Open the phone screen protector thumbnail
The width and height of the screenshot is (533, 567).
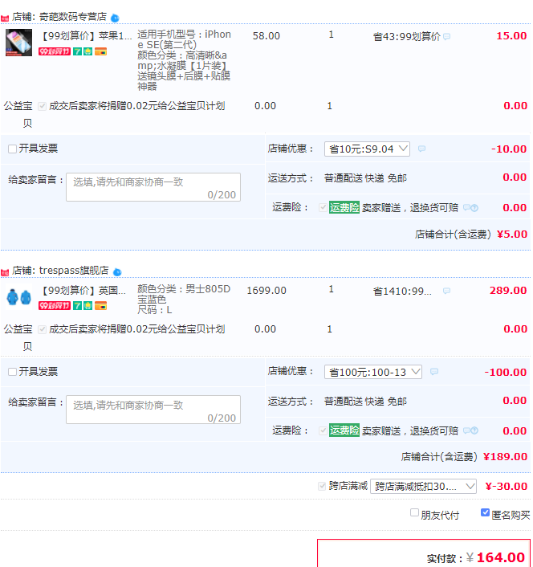pos(18,43)
